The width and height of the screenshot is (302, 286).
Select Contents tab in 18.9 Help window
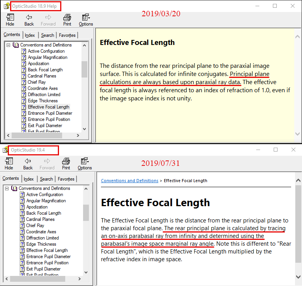point(12,34)
